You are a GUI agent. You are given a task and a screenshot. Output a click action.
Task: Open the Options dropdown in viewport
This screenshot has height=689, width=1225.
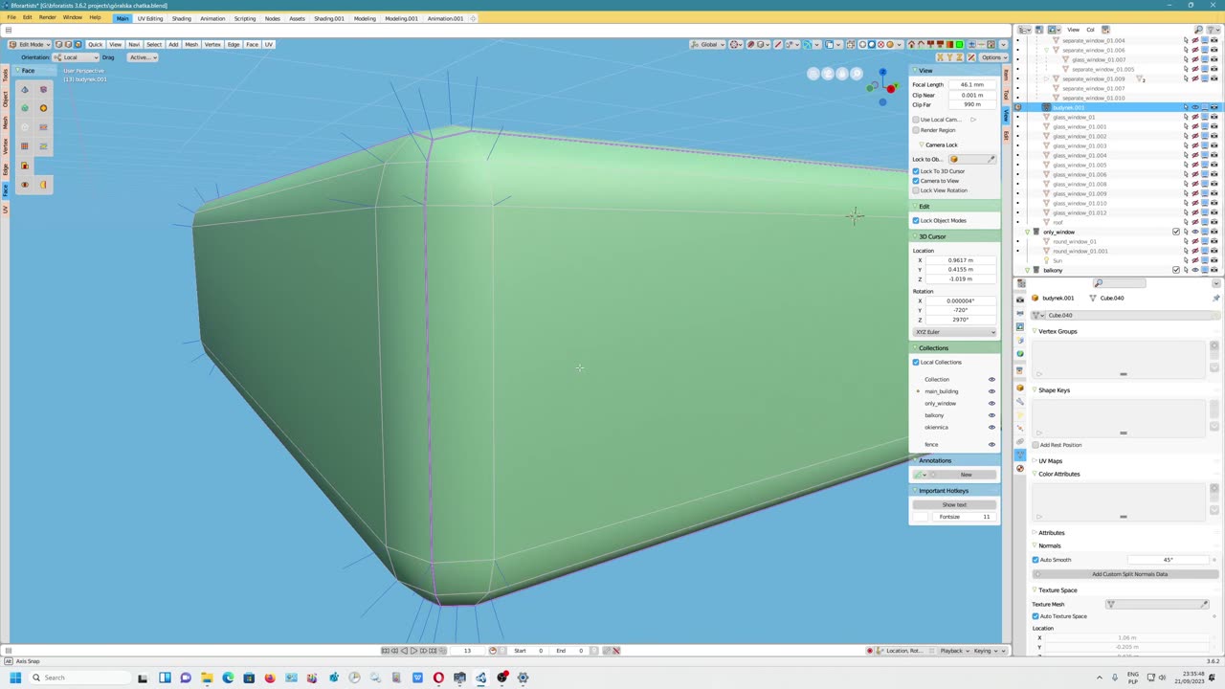pos(992,57)
